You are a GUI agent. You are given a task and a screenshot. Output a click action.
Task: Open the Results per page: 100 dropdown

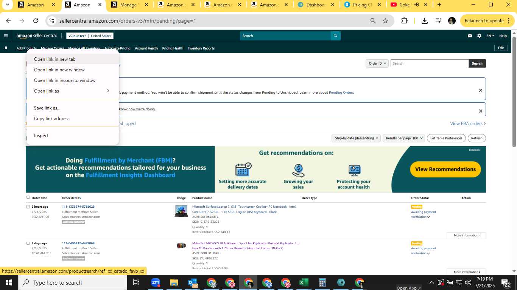404,138
